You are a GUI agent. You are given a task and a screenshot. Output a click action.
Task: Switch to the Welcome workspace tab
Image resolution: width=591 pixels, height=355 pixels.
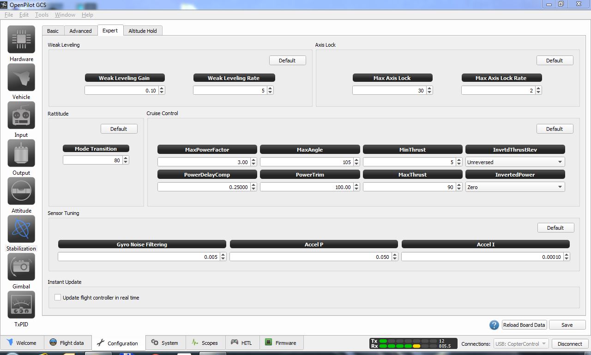[21, 343]
